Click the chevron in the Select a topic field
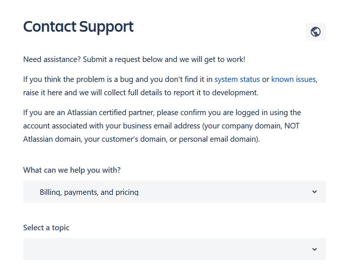 coord(315,249)
